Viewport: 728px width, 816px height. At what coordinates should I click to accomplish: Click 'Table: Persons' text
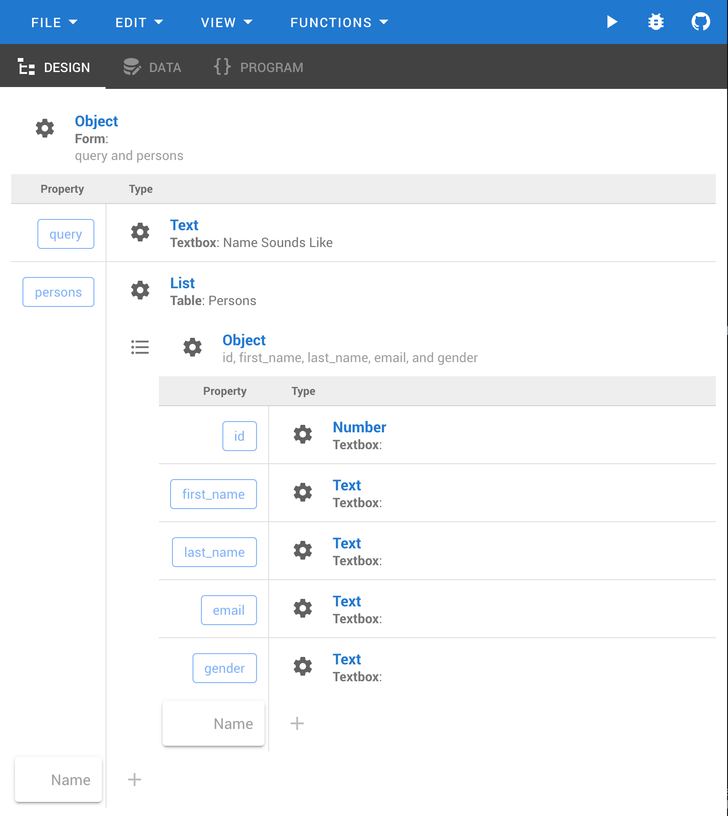point(213,300)
